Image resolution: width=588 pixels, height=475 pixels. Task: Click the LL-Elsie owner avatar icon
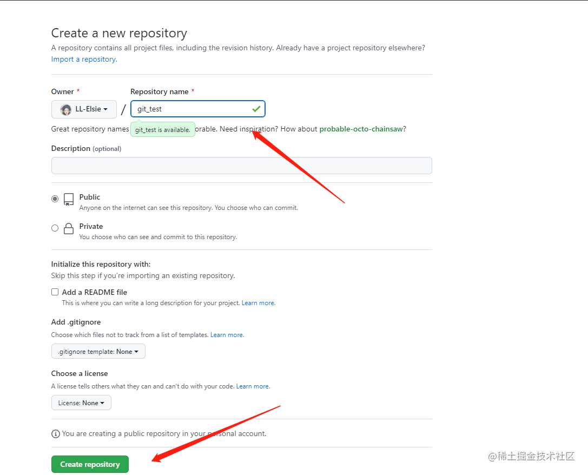point(66,109)
